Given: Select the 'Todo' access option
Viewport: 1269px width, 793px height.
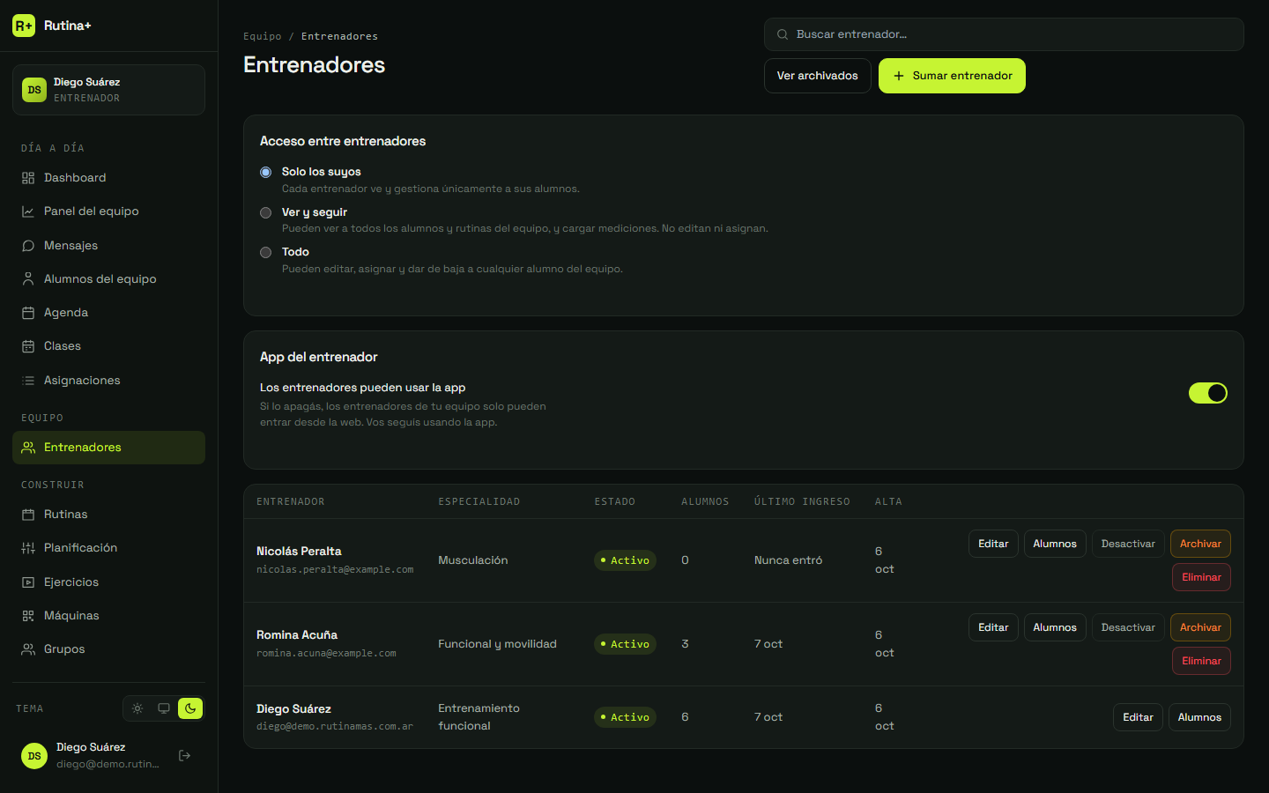Looking at the screenshot, I should [x=265, y=252].
